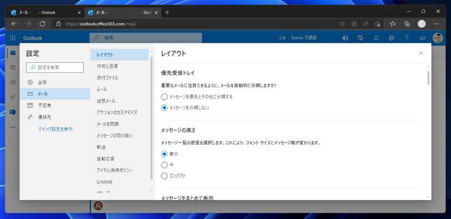The width and height of the screenshot is (451, 219).
Task: Go back in the browser
Action: tap(14, 24)
